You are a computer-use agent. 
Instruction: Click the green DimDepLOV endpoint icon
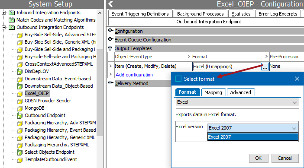[20, 72]
